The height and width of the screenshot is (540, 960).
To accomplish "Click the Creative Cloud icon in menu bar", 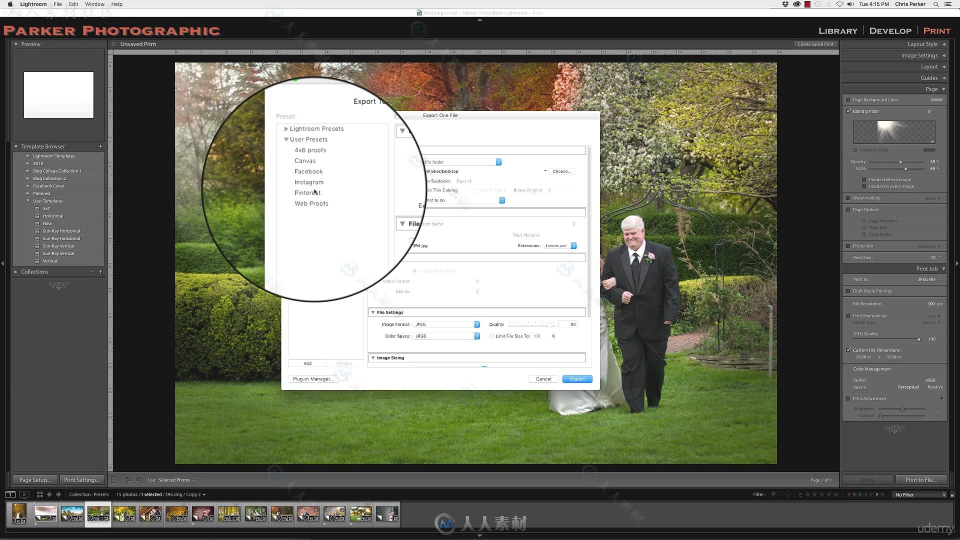I will (x=796, y=4).
